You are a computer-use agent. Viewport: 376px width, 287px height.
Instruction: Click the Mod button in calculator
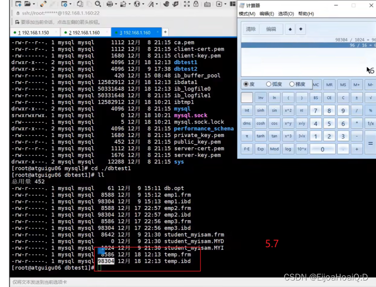pyautogui.click(x=274, y=149)
